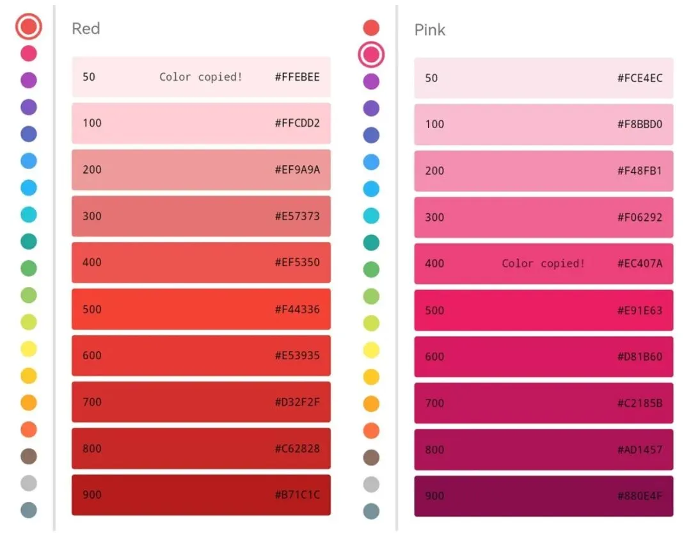
Task: Select the Red 200 swatch #EF9A9A
Action: [201, 170]
